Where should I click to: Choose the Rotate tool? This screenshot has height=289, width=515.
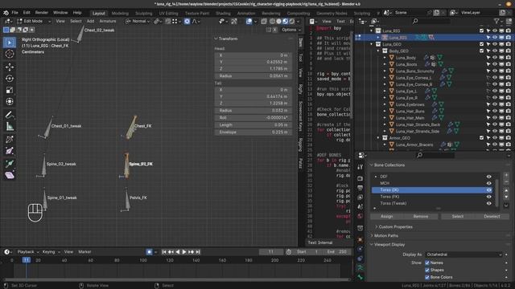[x=10, y=79]
